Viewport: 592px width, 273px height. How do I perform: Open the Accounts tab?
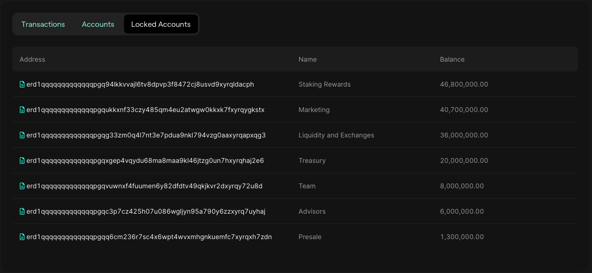pyautogui.click(x=98, y=24)
